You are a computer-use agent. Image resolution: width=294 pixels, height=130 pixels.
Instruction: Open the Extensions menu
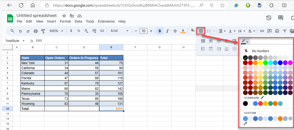pyautogui.click(x=106, y=21)
